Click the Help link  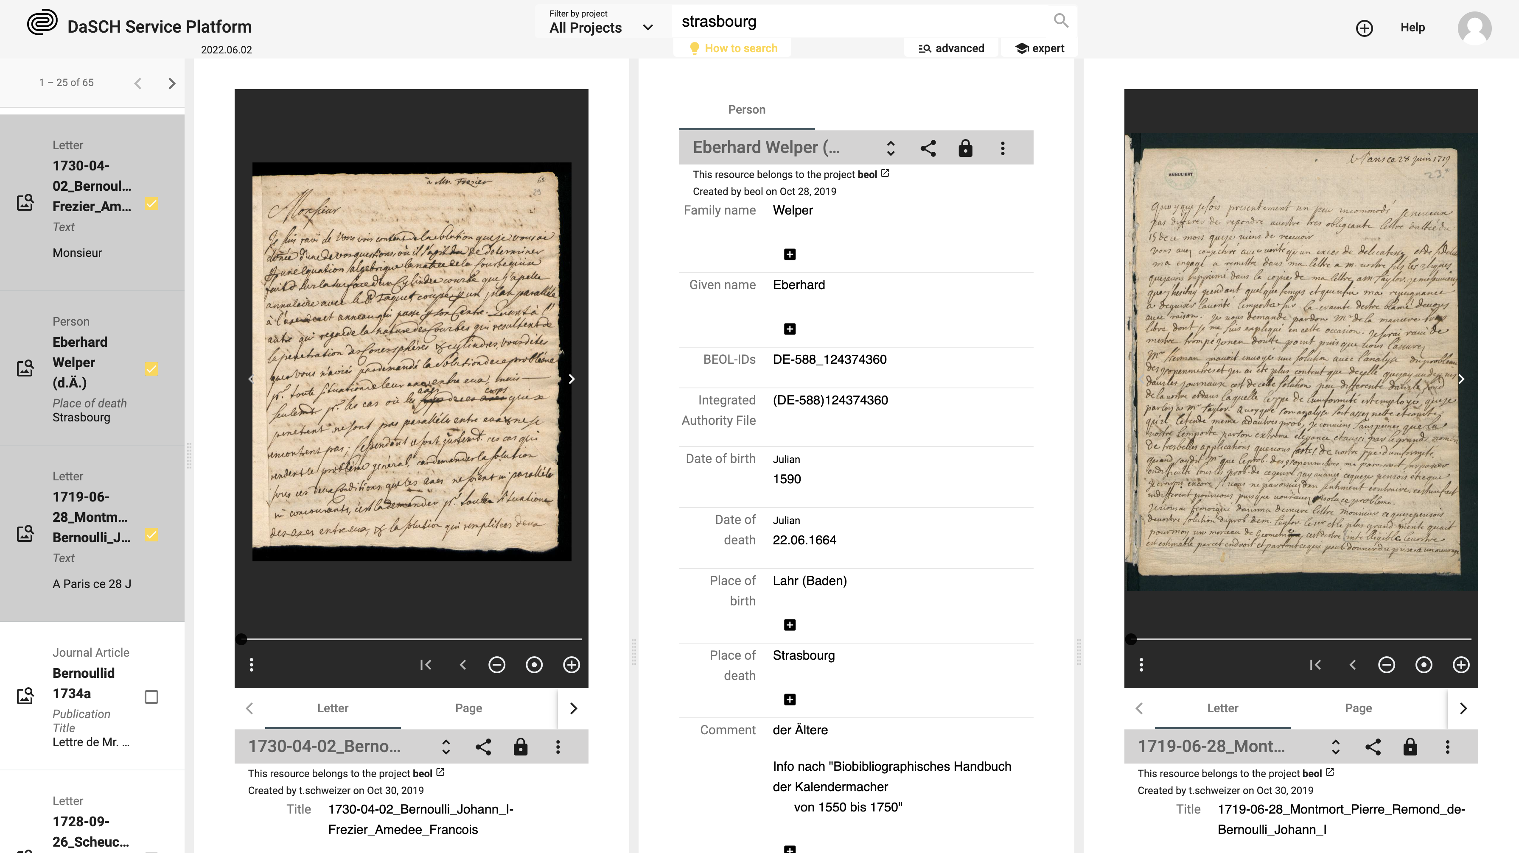(x=1412, y=28)
